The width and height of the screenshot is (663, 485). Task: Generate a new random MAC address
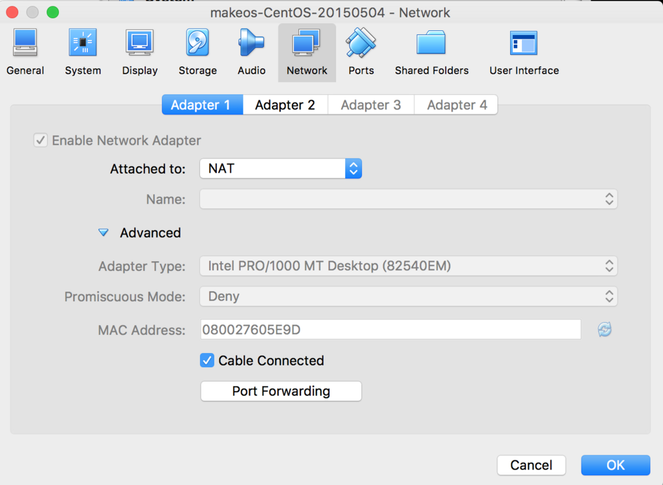pos(605,330)
